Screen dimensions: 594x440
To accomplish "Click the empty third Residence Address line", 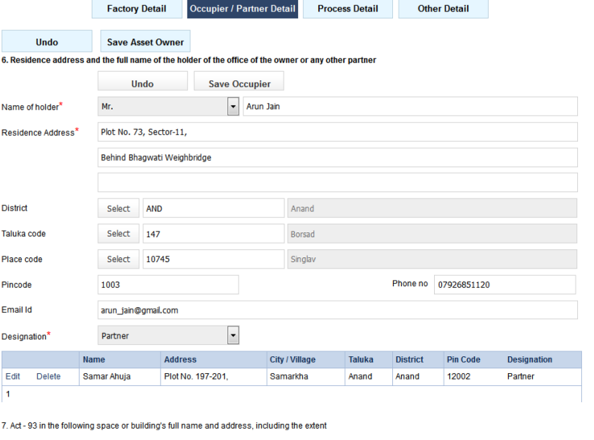I will [338, 183].
